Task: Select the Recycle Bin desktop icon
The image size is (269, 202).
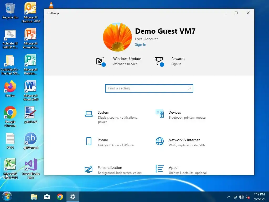Action: pos(10,11)
